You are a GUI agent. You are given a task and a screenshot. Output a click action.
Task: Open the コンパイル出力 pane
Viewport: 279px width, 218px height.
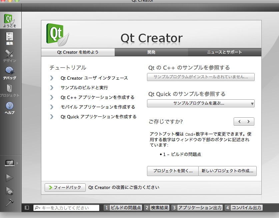244,208
